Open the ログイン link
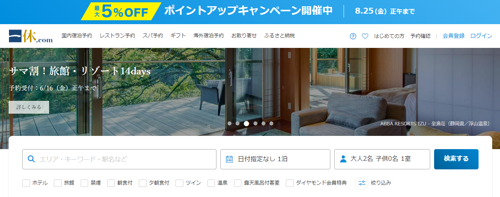Screen dimensions: 500x197 pyautogui.click(x=481, y=36)
